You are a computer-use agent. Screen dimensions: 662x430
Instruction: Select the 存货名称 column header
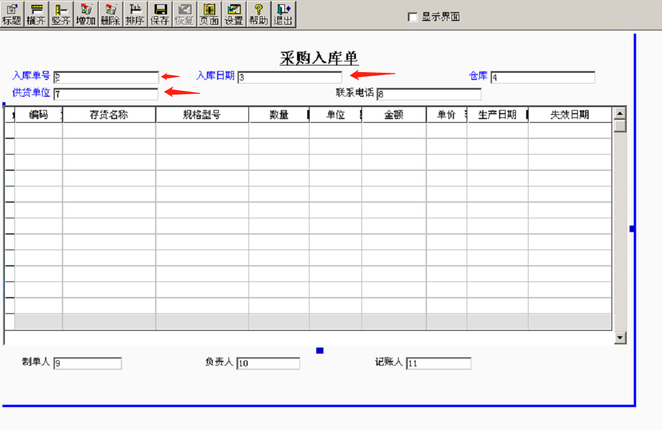[x=109, y=115]
